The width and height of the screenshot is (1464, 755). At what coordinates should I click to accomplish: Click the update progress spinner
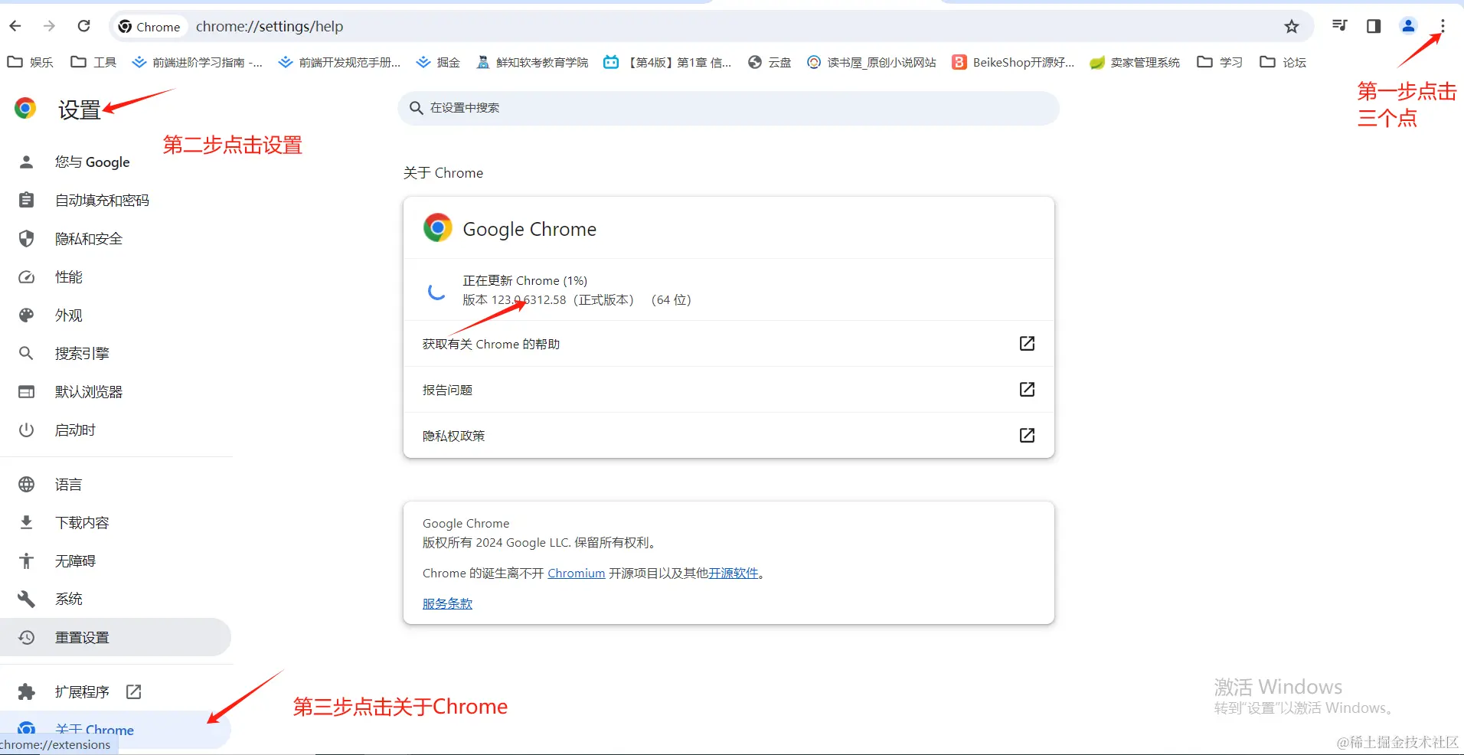click(436, 290)
